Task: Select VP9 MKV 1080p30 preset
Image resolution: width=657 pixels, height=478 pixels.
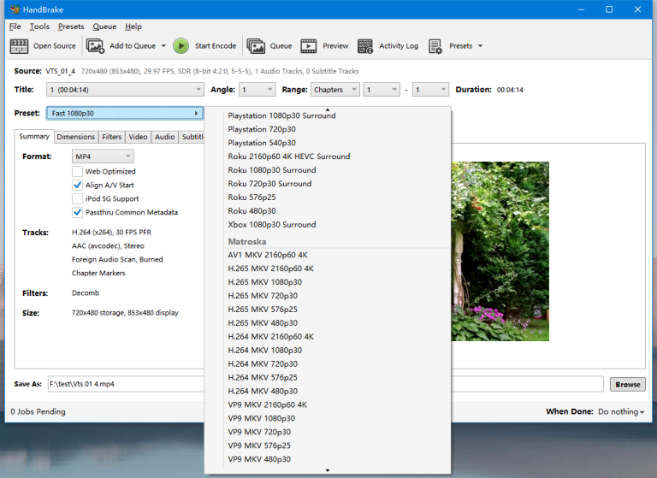Action: 261,418
